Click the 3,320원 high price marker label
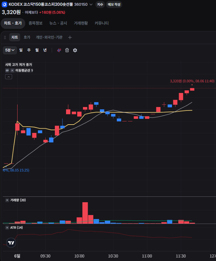Viewport: 216px width, 261px height. click(x=192, y=81)
